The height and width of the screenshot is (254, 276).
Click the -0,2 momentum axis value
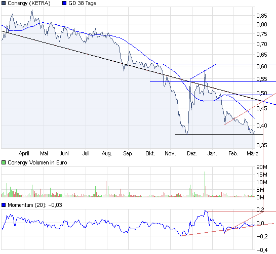pos(262,236)
